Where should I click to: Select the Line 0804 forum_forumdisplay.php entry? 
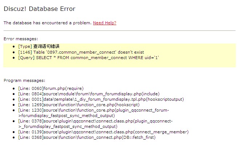(89, 94)
